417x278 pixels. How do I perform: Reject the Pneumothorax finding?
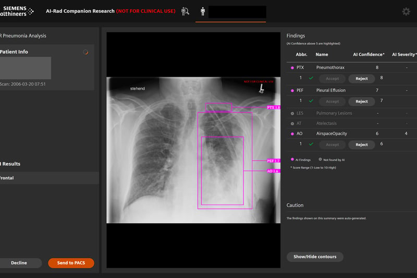click(x=361, y=79)
